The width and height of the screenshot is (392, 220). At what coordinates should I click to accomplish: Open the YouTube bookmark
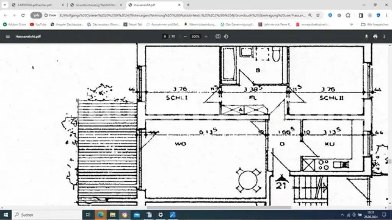[x=38, y=24]
